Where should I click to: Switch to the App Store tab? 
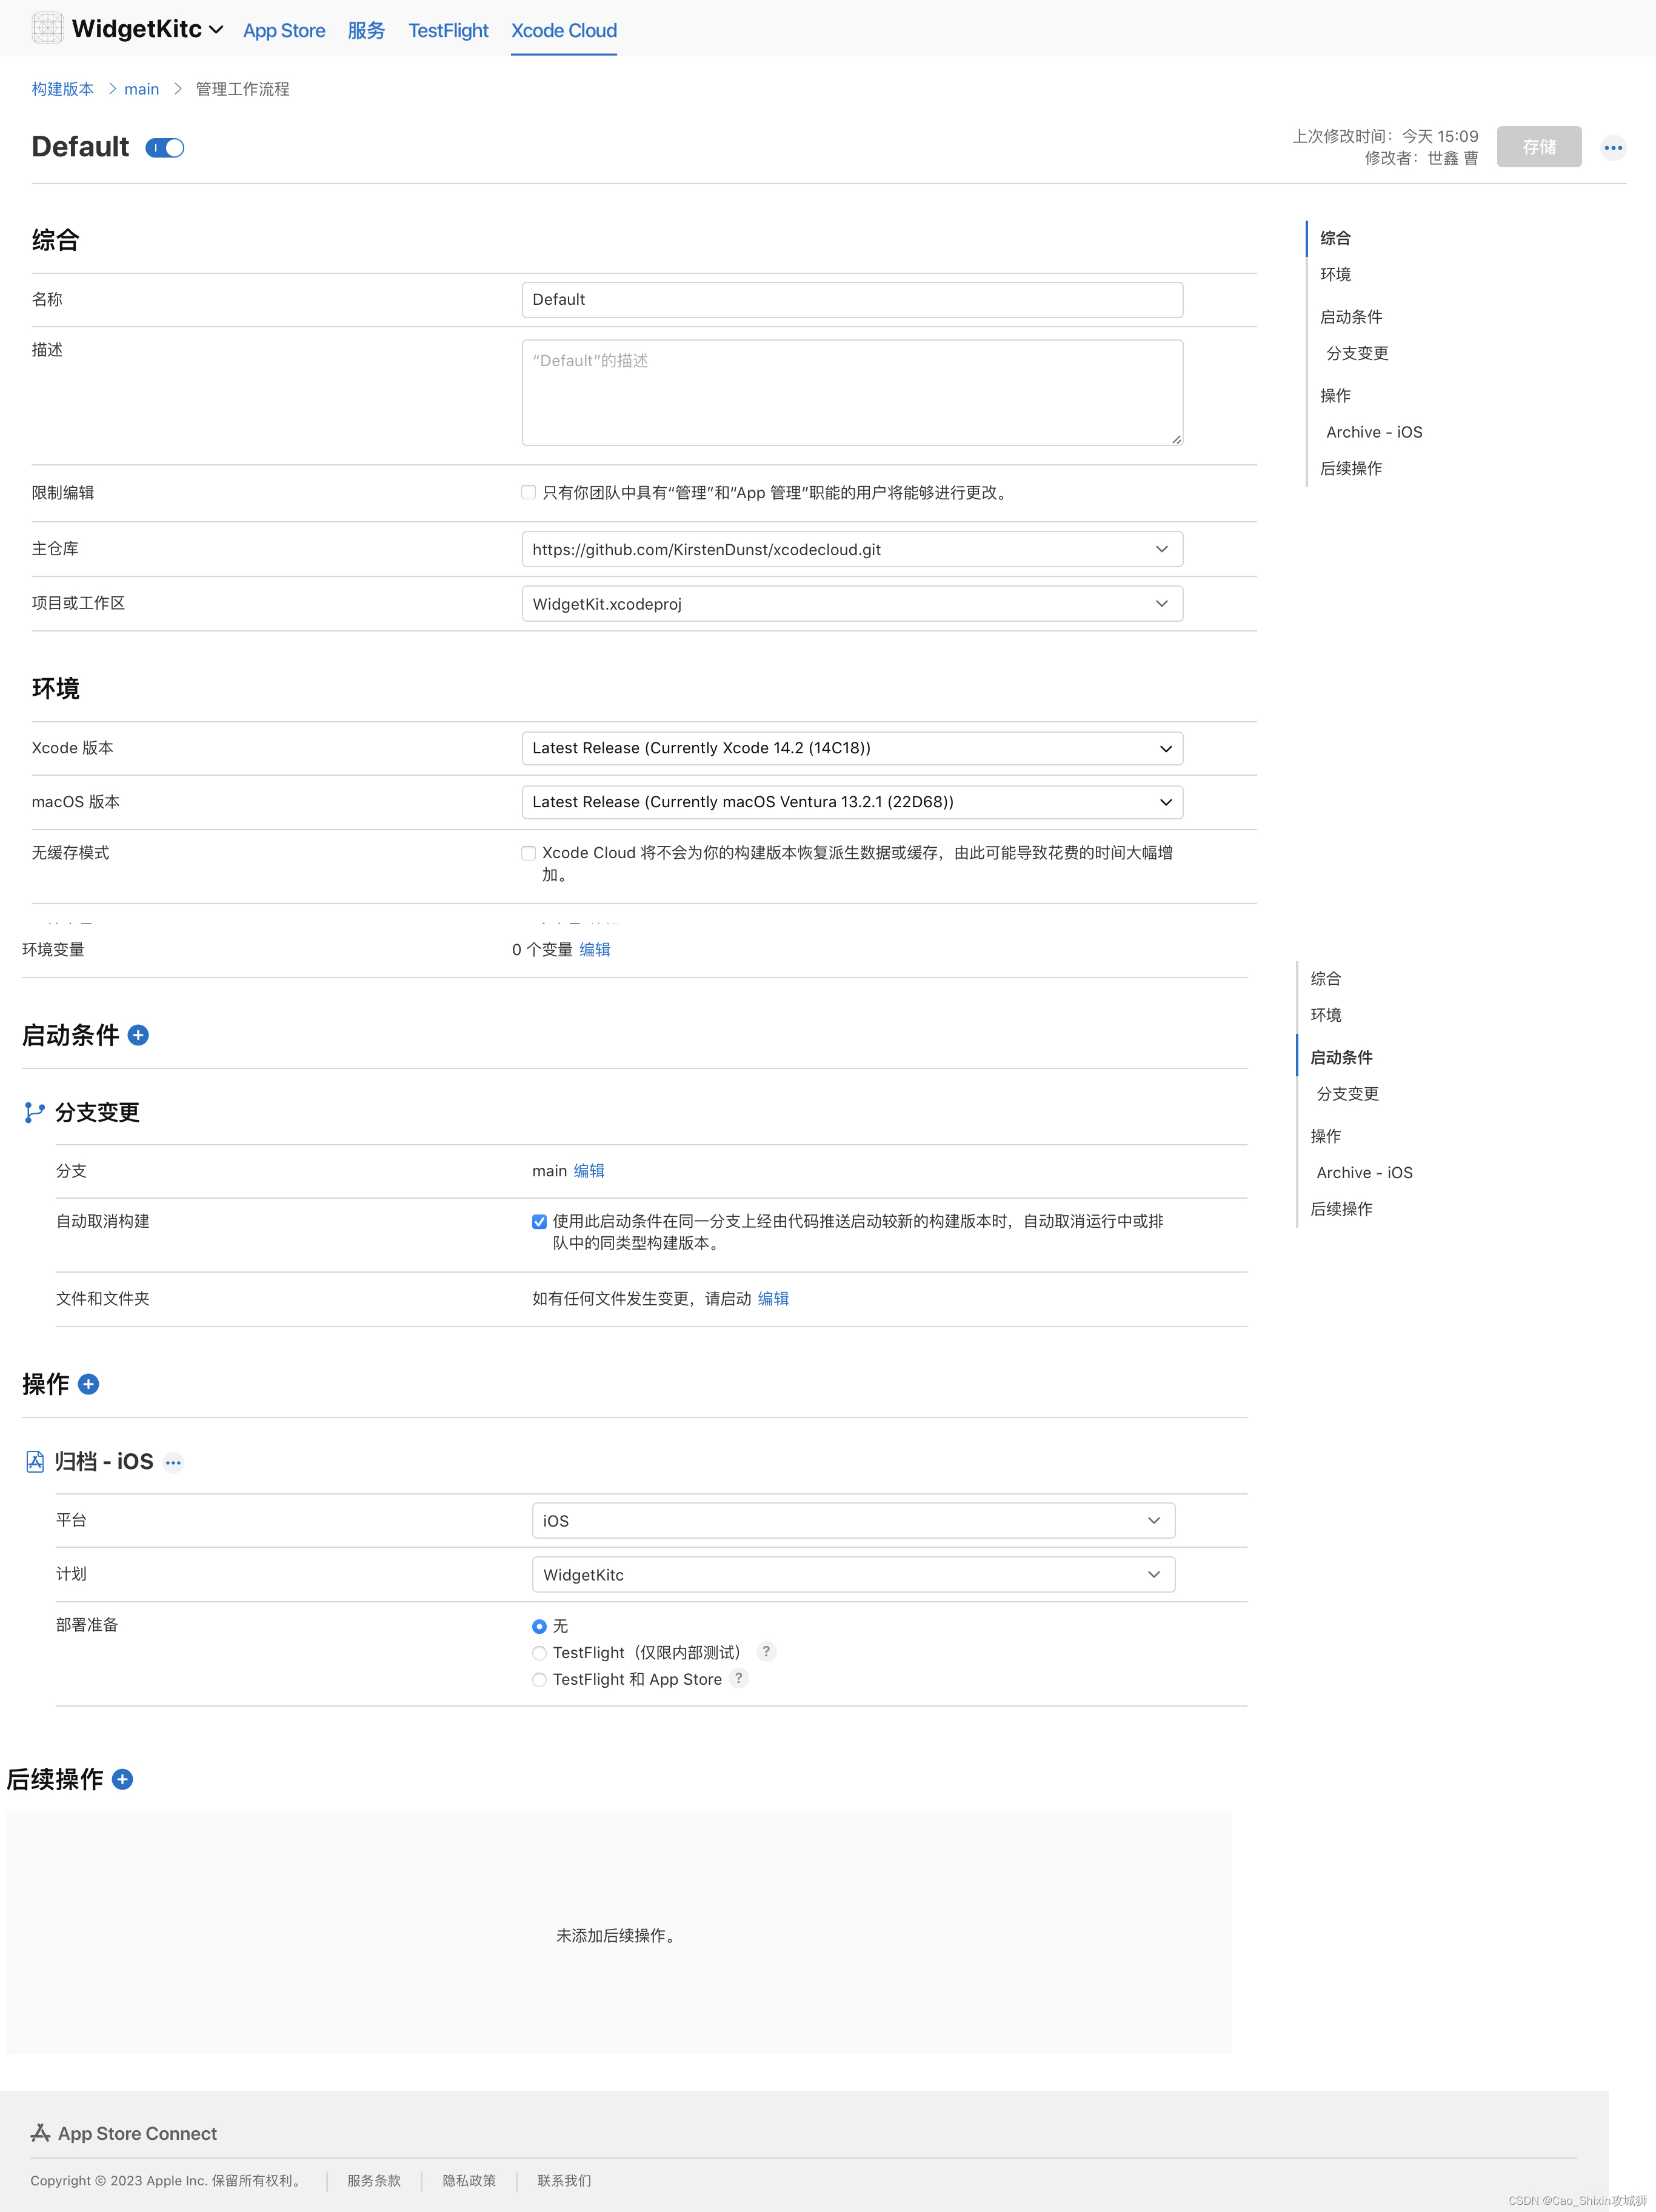[284, 30]
